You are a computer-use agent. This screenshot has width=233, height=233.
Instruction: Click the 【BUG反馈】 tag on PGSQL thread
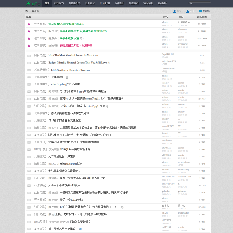tap(39, 150)
